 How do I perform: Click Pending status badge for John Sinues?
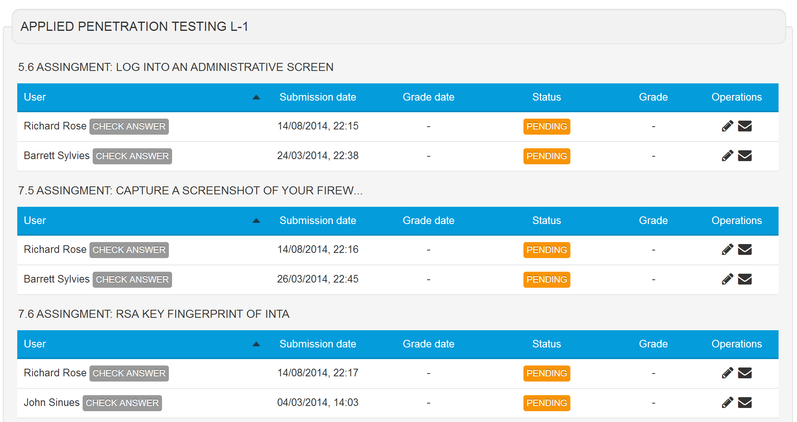coord(546,403)
